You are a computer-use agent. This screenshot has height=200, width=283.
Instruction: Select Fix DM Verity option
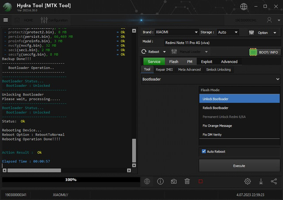[x=239, y=135]
